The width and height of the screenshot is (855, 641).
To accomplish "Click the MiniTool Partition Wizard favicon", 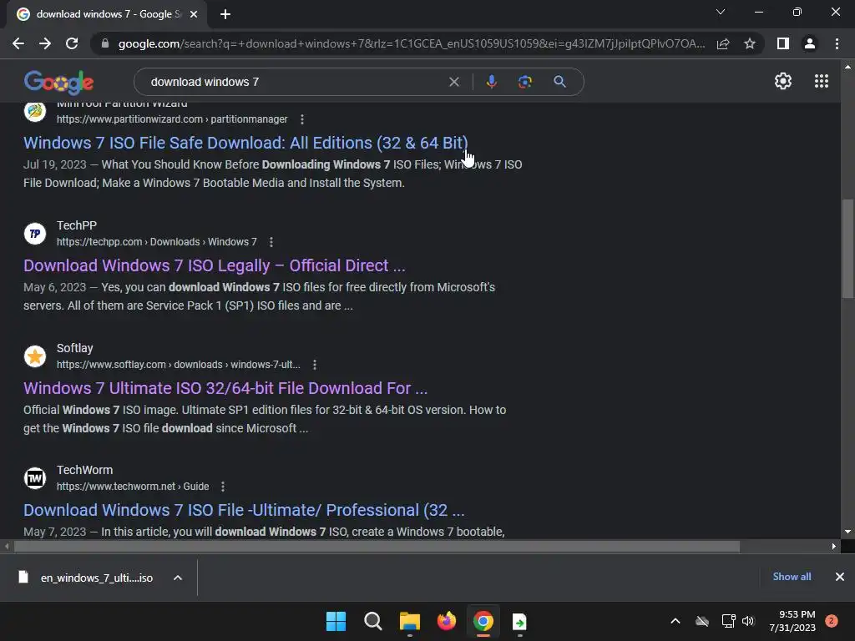I will pyautogui.click(x=35, y=111).
